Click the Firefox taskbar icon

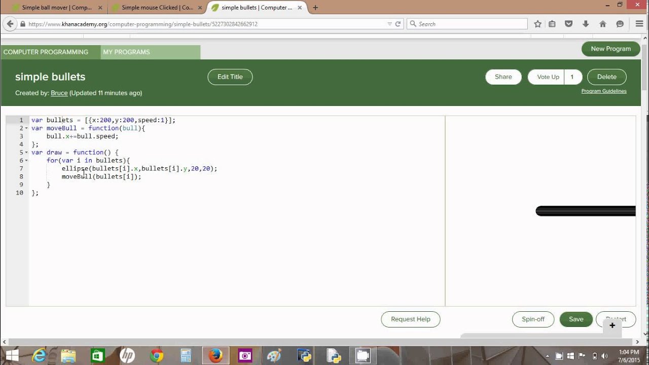(x=215, y=355)
